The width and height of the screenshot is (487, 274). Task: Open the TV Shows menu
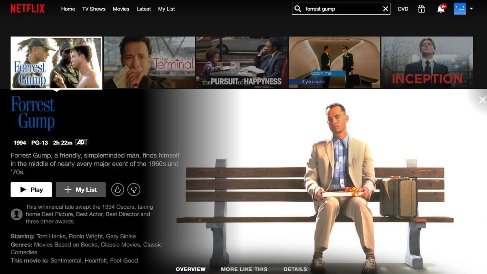pos(94,9)
